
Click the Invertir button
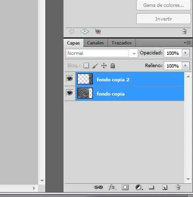164,19
